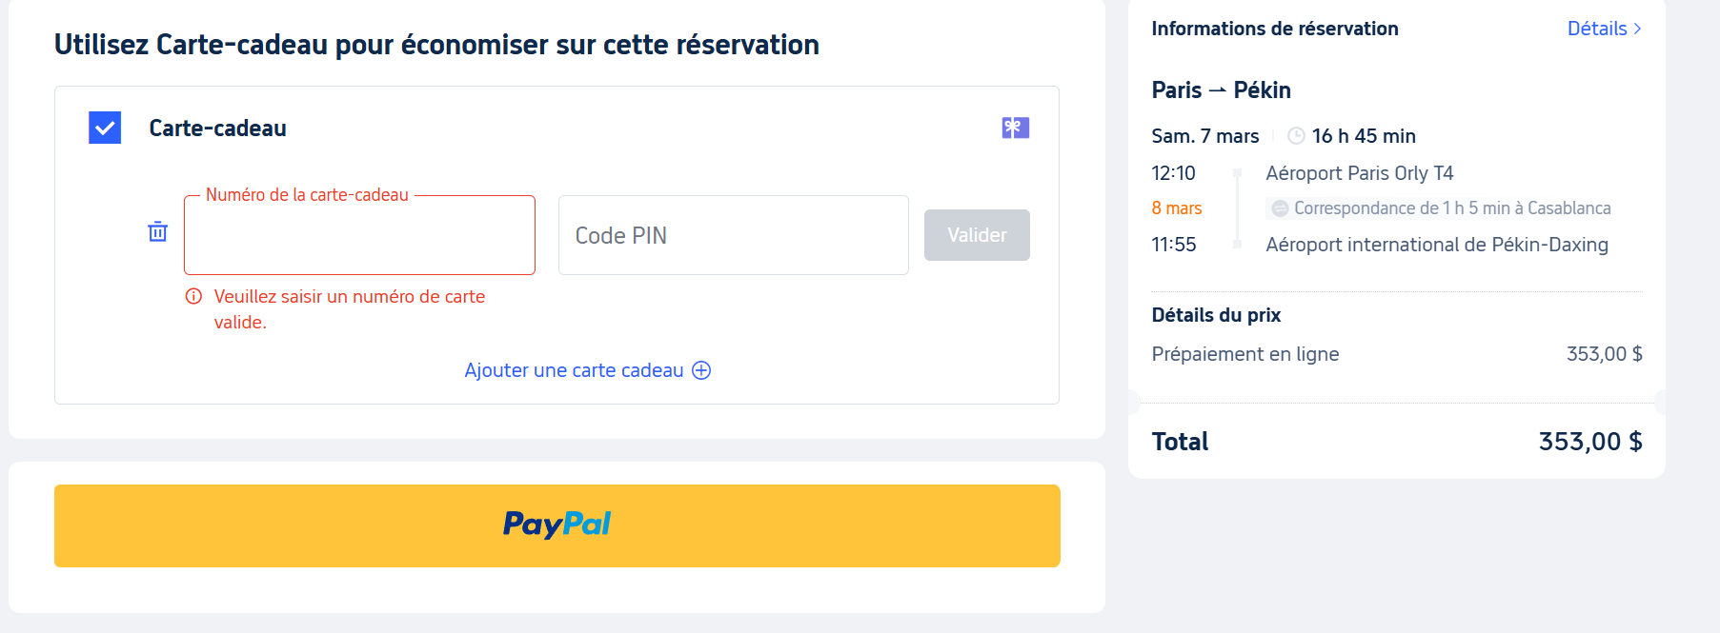Click the Paris → Pékin route heading

coord(1222,89)
